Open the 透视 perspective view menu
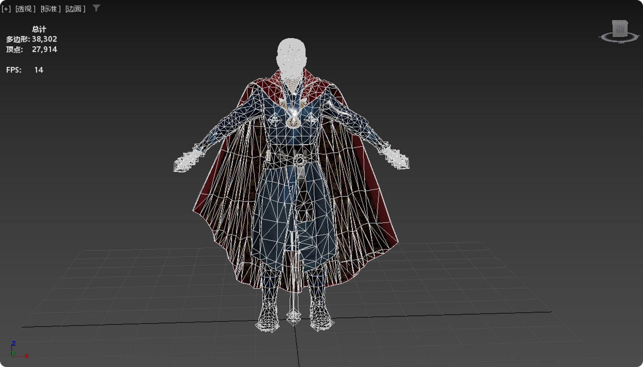Image resolution: width=643 pixels, height=367 pixels. click(x=25, y=9)
